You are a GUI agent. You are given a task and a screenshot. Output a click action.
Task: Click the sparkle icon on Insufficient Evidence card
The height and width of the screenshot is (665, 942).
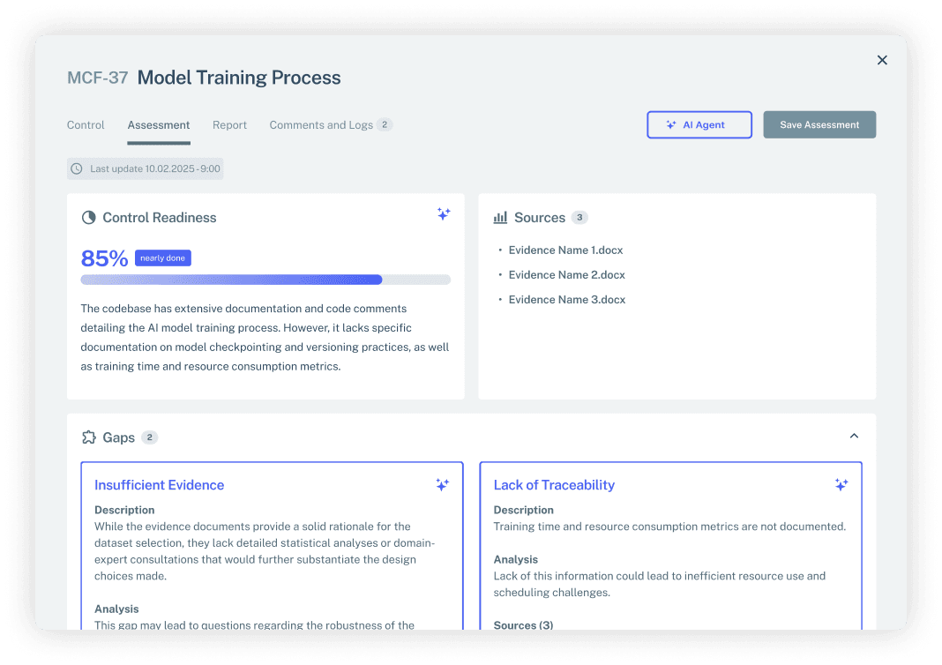click(x=442, y=485)
